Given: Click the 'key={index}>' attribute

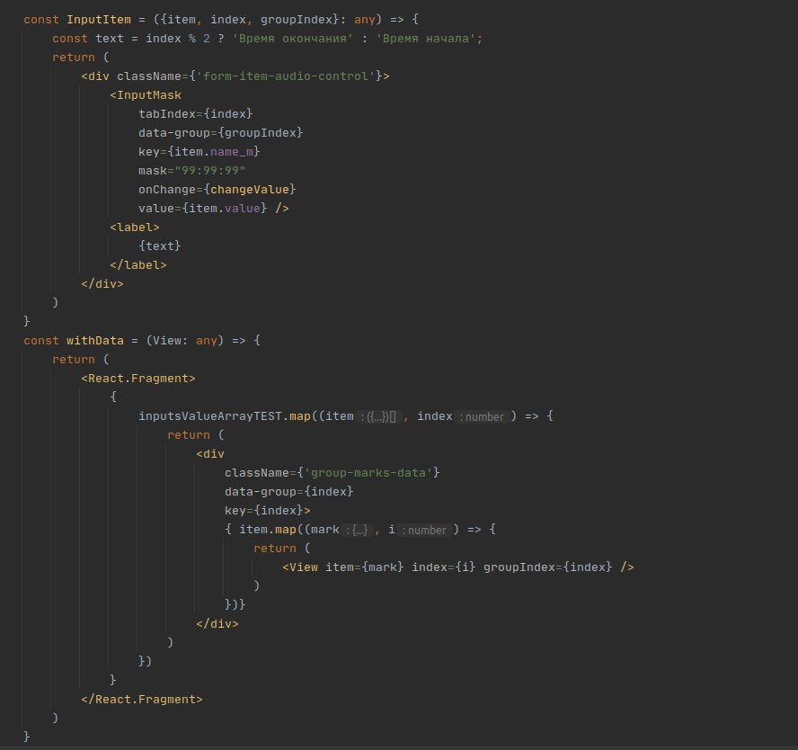Looking at the screenshot, I should pyautogui.click(x=268, y=510).
